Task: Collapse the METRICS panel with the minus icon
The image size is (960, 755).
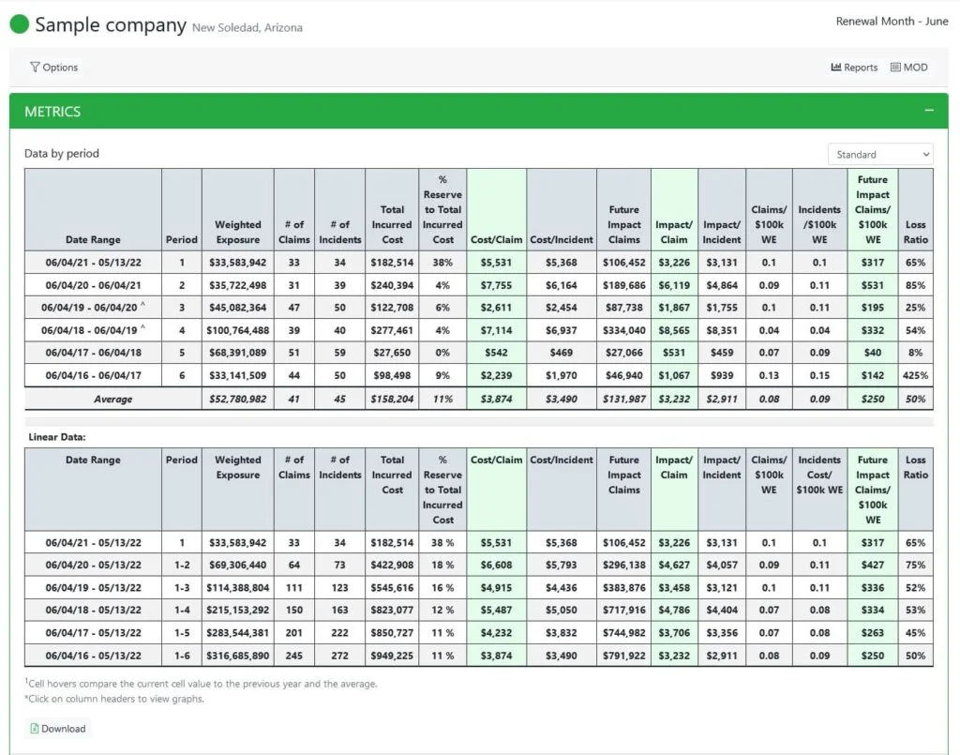Action: click(929, 111)
